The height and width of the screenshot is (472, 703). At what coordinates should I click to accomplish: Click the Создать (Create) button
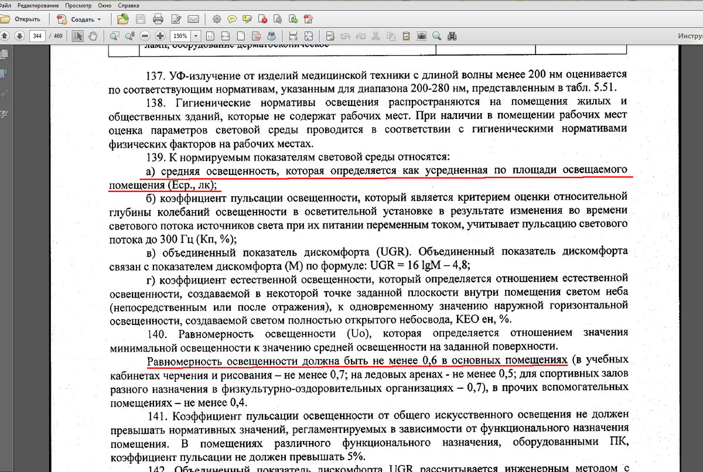(80, 19)
